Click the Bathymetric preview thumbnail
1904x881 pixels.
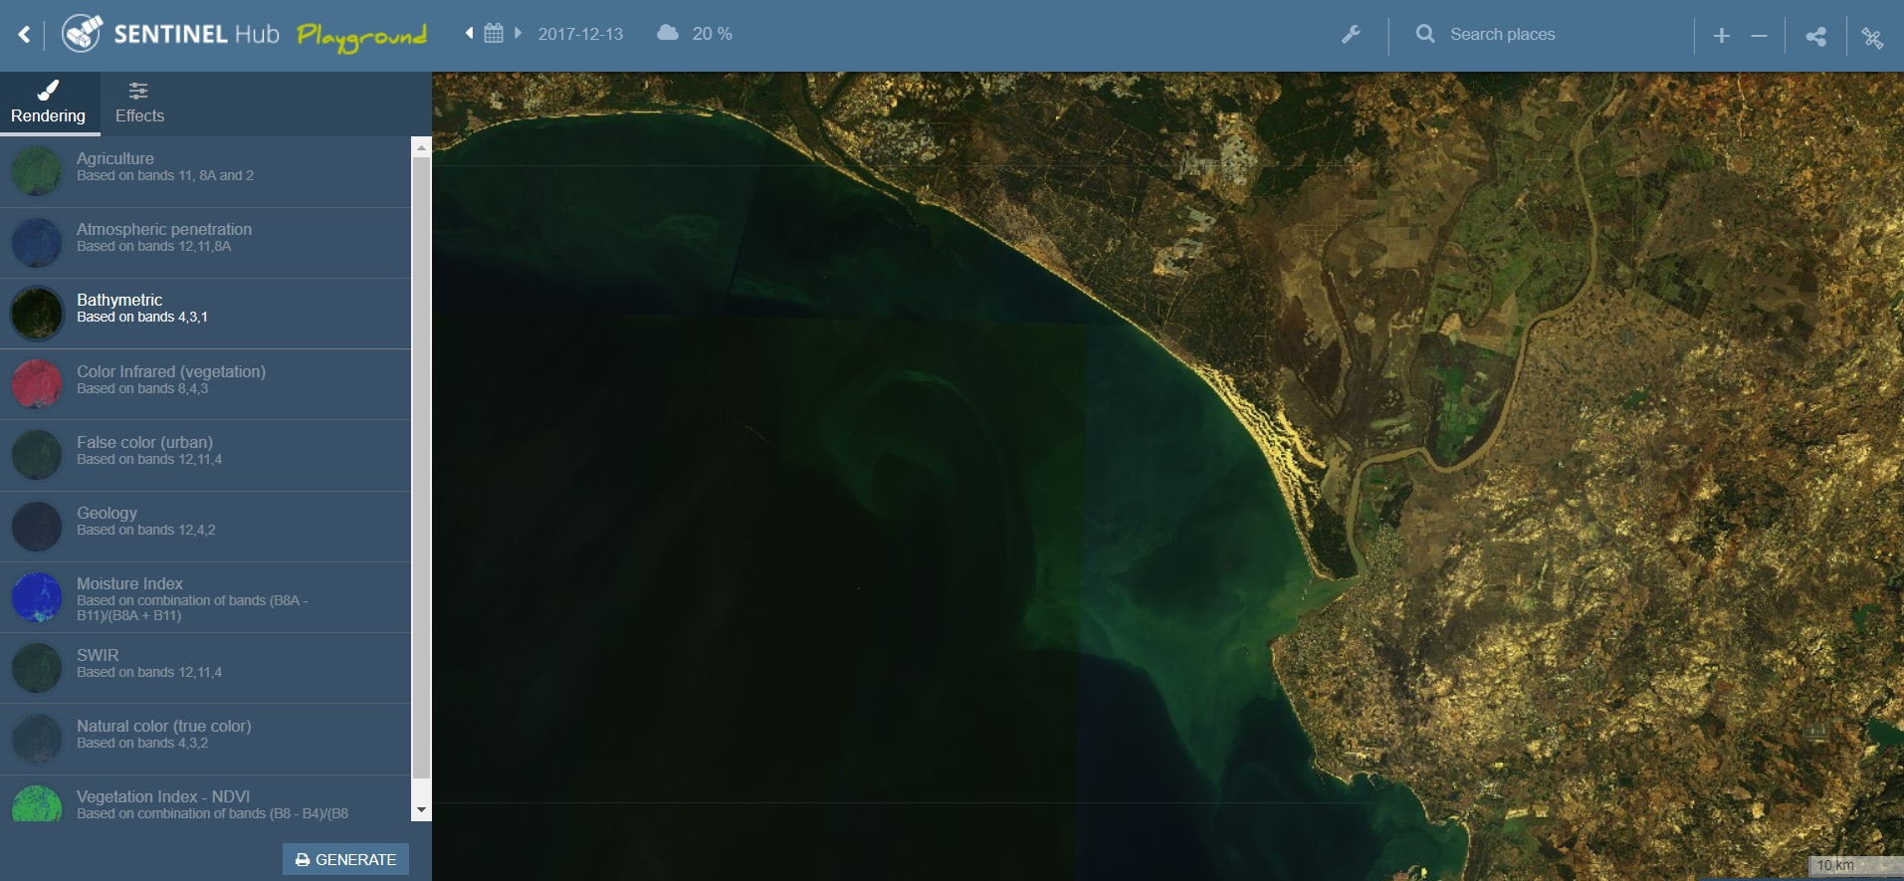coord(37,313)
